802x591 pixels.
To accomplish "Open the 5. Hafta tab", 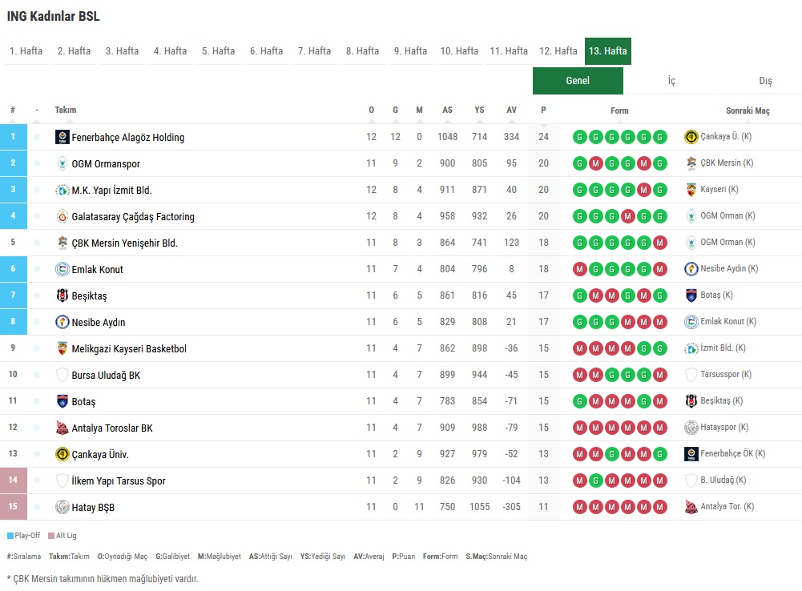I will [x=219, y=51].
